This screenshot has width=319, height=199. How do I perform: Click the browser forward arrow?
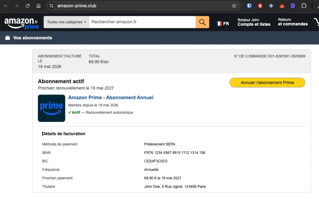tap(17, 6)
